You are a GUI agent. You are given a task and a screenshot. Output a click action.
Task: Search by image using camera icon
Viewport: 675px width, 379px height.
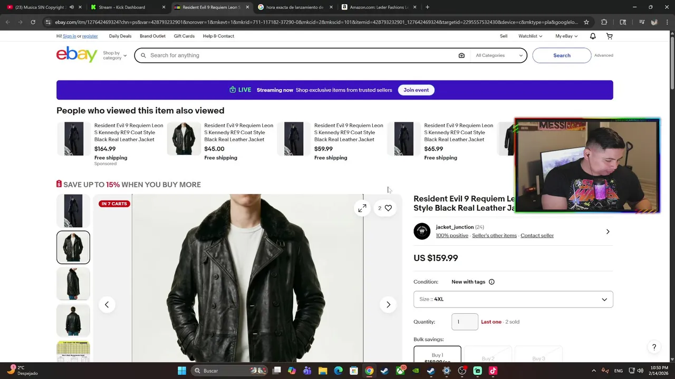coord(461,55)
